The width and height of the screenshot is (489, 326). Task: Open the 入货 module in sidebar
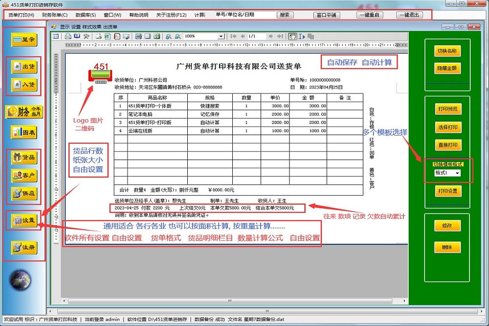[24, 85]
